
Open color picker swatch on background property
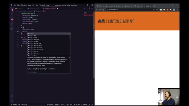coord(32,15)
